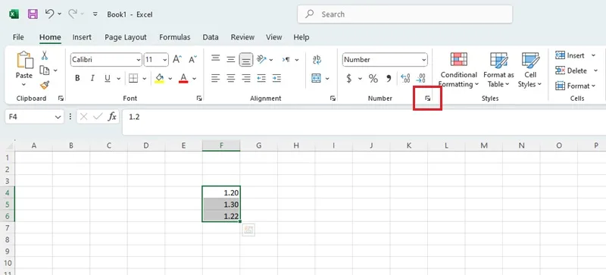This screenshot has height=275, width=606.
Task: Open the Page Layout tab
Action: [x=126, y=37]
